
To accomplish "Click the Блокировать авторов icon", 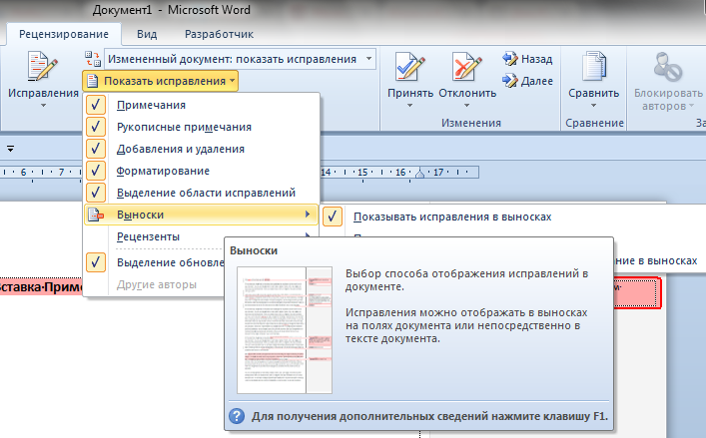I will 668,67.
